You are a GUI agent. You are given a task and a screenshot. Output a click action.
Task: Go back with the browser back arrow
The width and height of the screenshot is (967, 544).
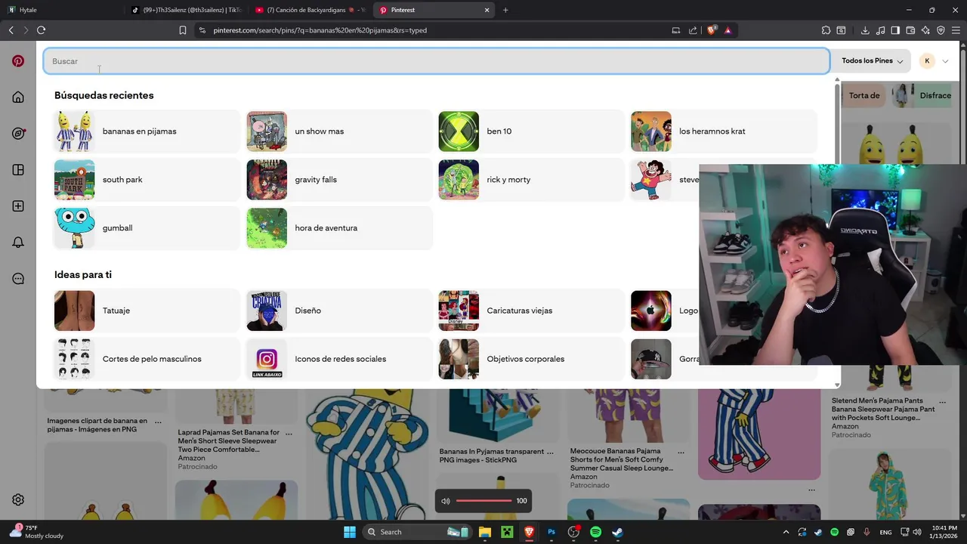tap(11, 30)
